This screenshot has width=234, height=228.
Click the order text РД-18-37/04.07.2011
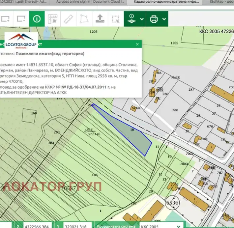(86, 87)
